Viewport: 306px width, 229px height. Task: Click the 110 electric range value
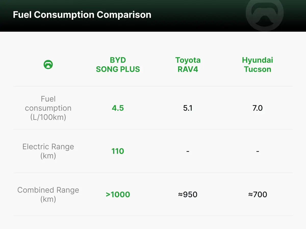(118, 151)
